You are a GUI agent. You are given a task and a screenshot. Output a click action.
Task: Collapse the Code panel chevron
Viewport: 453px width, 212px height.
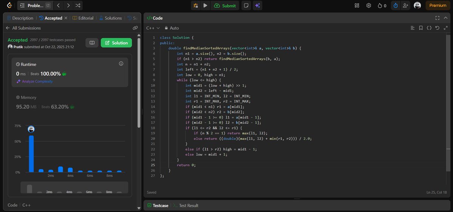(445, 18)
